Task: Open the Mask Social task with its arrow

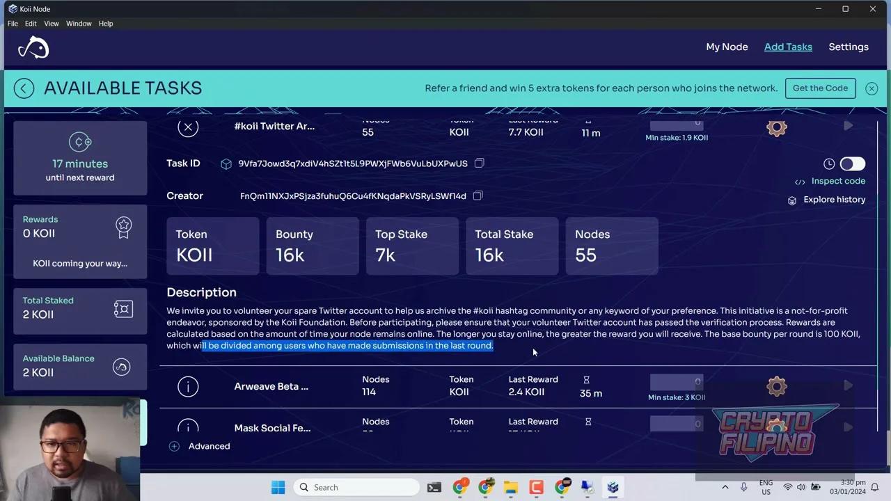Action: coord(848,427)
